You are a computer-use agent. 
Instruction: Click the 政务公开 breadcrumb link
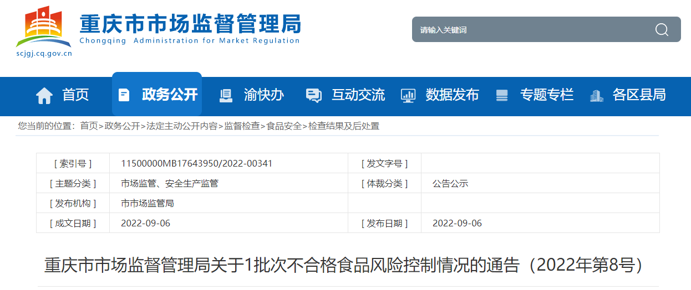[x=122, y=126]
